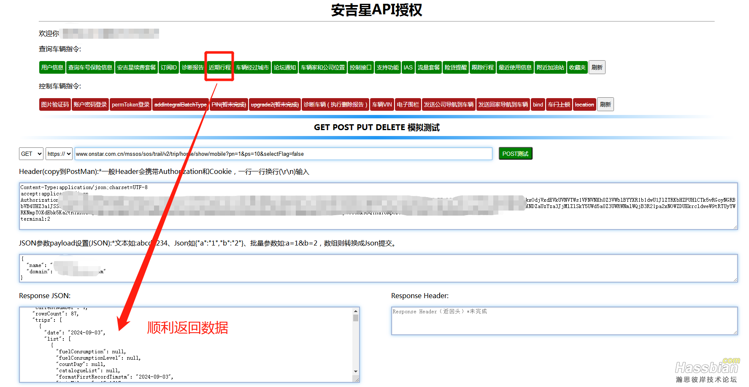Click addIntegralBatchType button
Screen dimensions: 749x387
tap(181, 104)
